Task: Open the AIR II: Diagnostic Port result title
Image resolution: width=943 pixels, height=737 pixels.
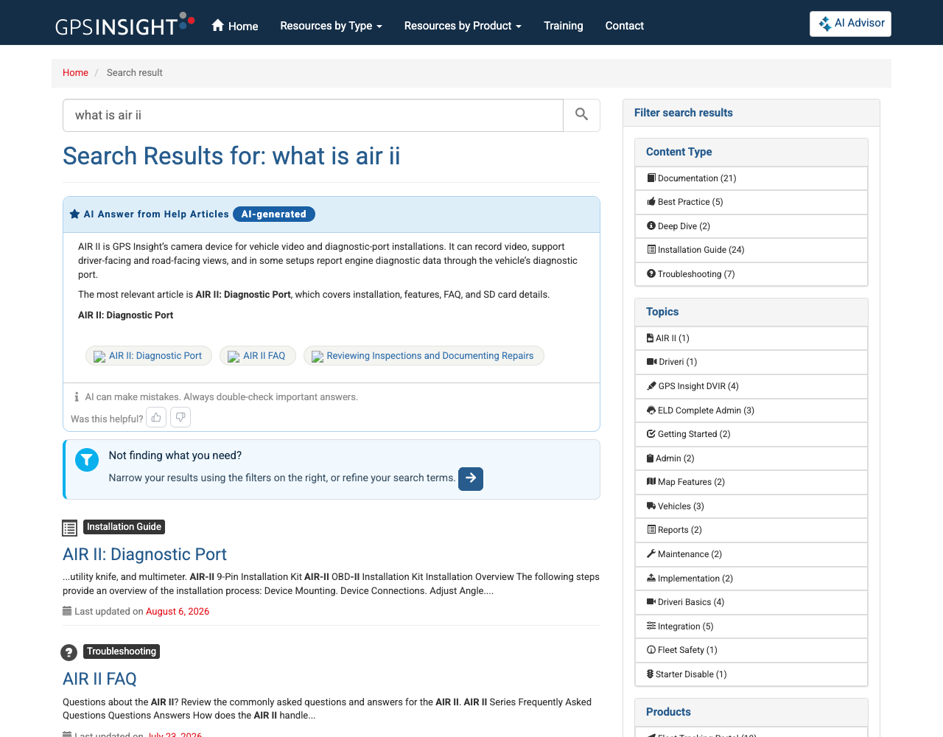Action: click(144, 554)
